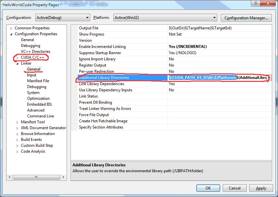Expand the Code Analysis node
This screenshot has width=278, height=197.
(x=17, y=152)
